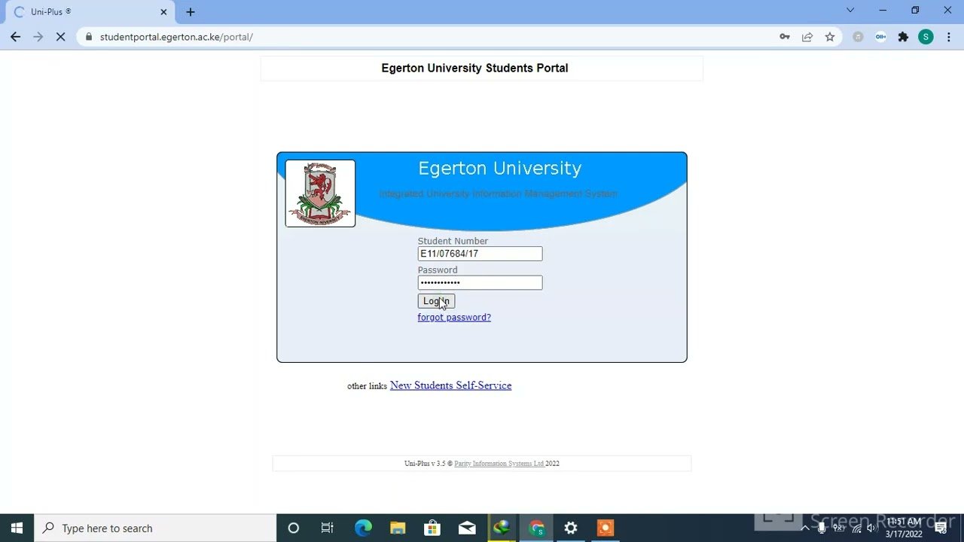Open the volume control in the system tray

coord(871,528)
